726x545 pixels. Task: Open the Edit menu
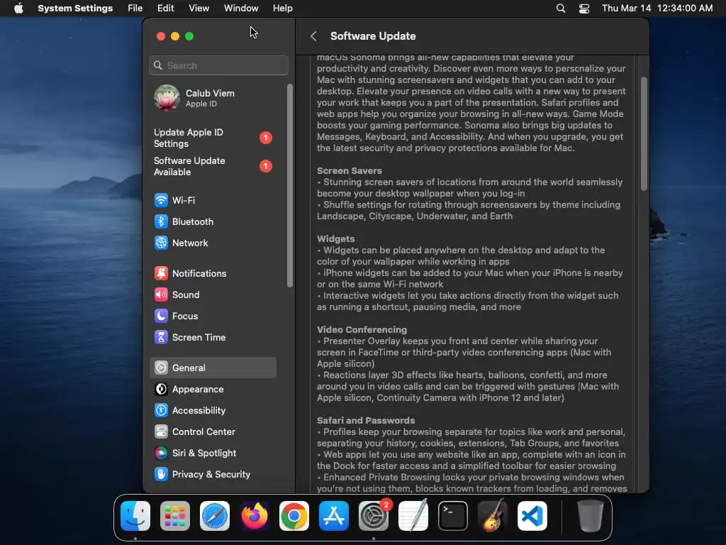pos(165,9)
